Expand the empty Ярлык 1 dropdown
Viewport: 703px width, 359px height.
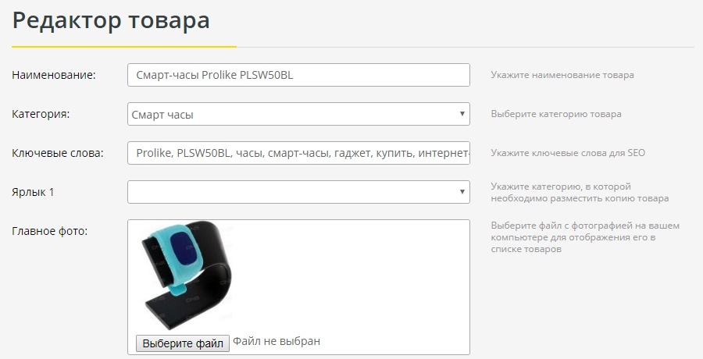298,192
